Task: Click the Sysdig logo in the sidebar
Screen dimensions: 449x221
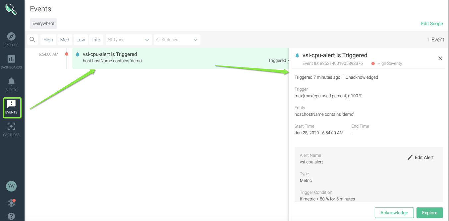Action: pos(11,9)
